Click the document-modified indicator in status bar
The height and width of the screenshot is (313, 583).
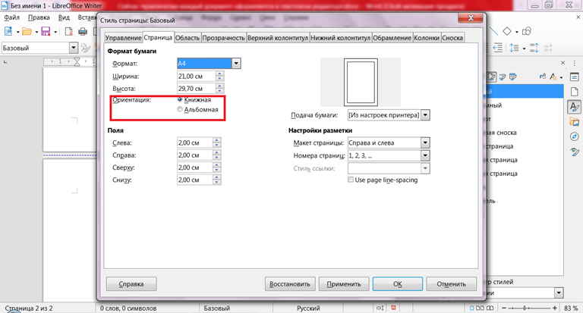393,308
